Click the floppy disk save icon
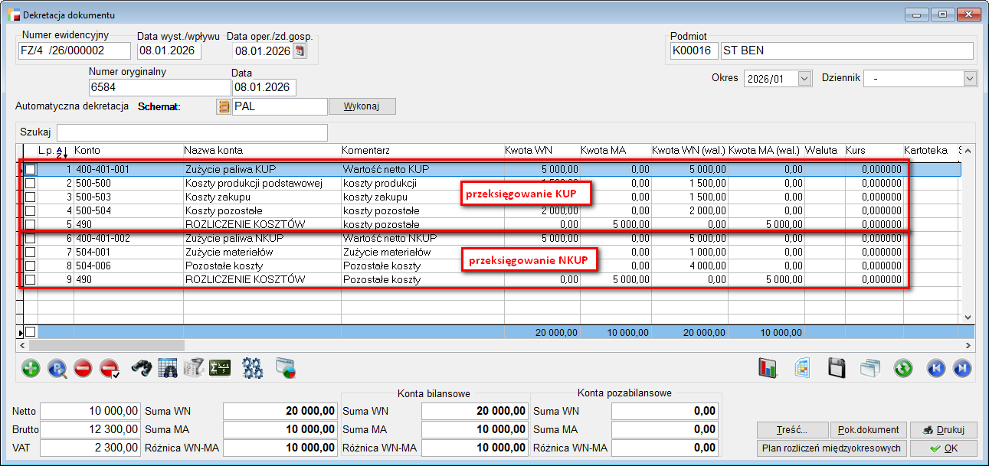The image size is (989, 466). (837, 368)
